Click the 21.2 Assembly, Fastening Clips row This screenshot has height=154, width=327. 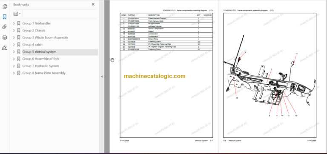click(x=166, y=44)
